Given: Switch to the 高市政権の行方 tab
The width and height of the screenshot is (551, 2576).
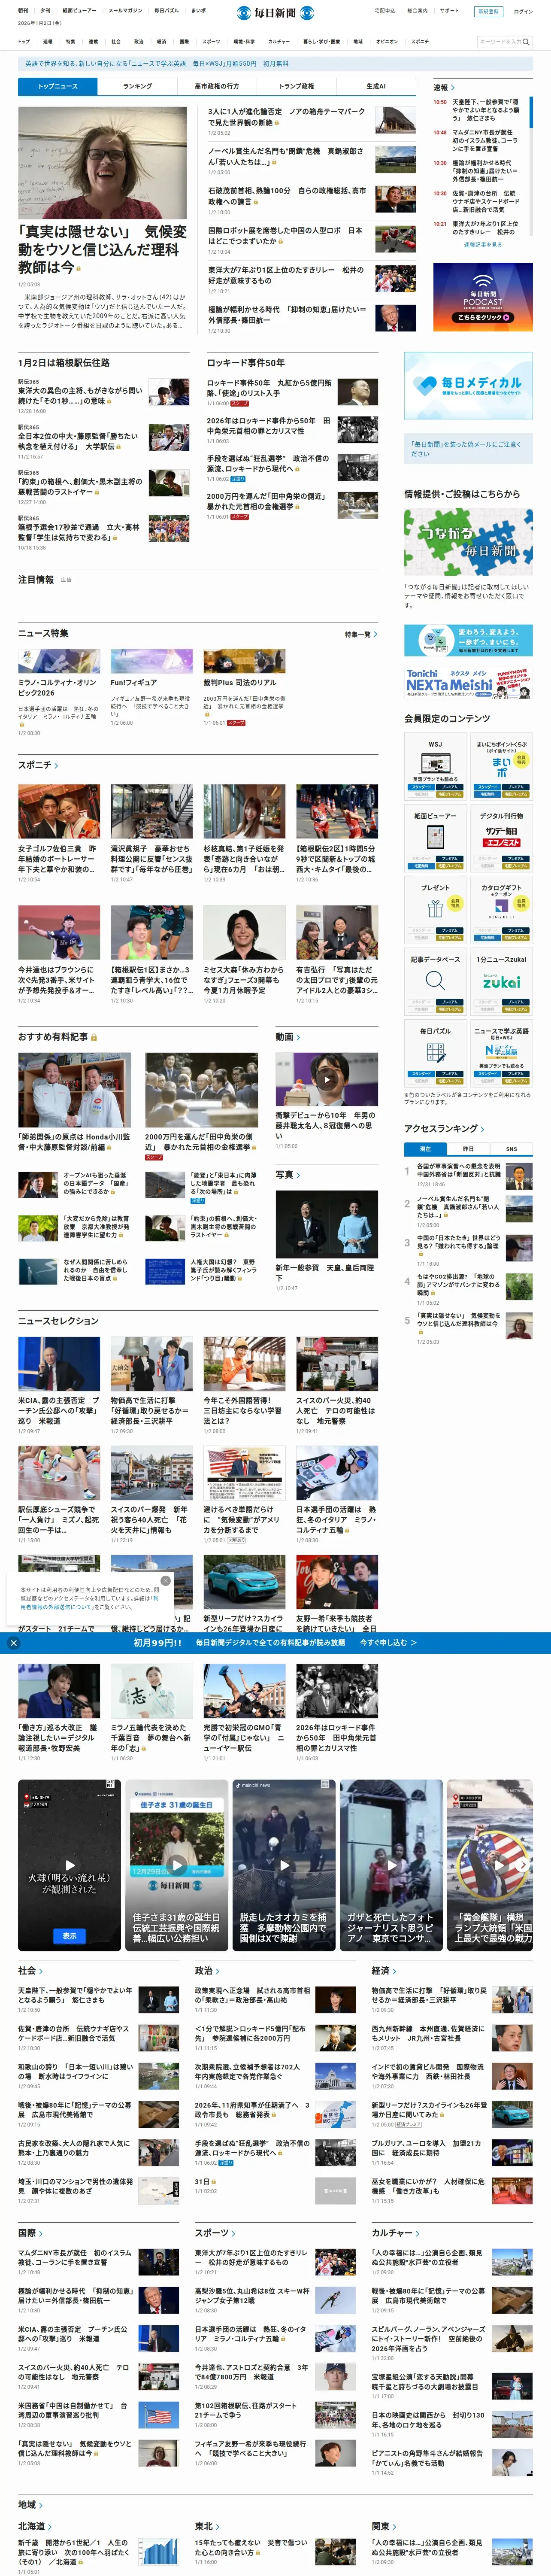Looking at the screenshot, I should click(x=217, y=86).
